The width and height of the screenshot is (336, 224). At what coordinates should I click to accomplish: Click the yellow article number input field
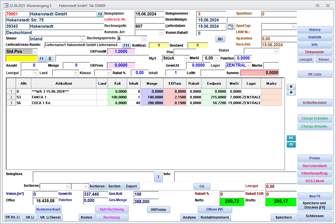(22, 58)
